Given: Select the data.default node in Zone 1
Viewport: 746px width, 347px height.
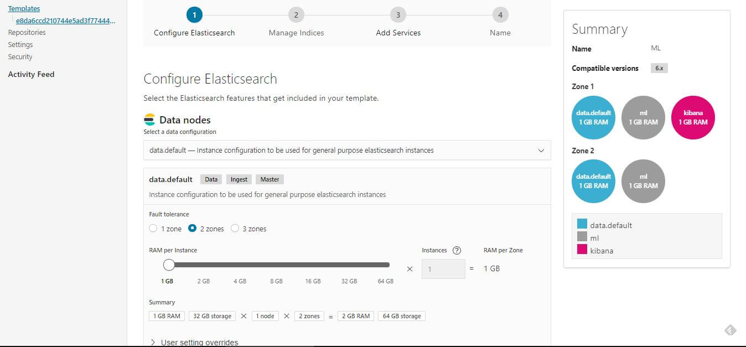Looking at the screenshot, I should tap(593, 117).
